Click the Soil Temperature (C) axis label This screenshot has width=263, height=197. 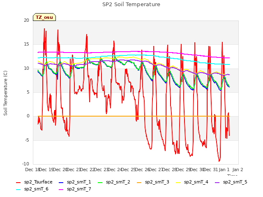click(x=5, y=93)
